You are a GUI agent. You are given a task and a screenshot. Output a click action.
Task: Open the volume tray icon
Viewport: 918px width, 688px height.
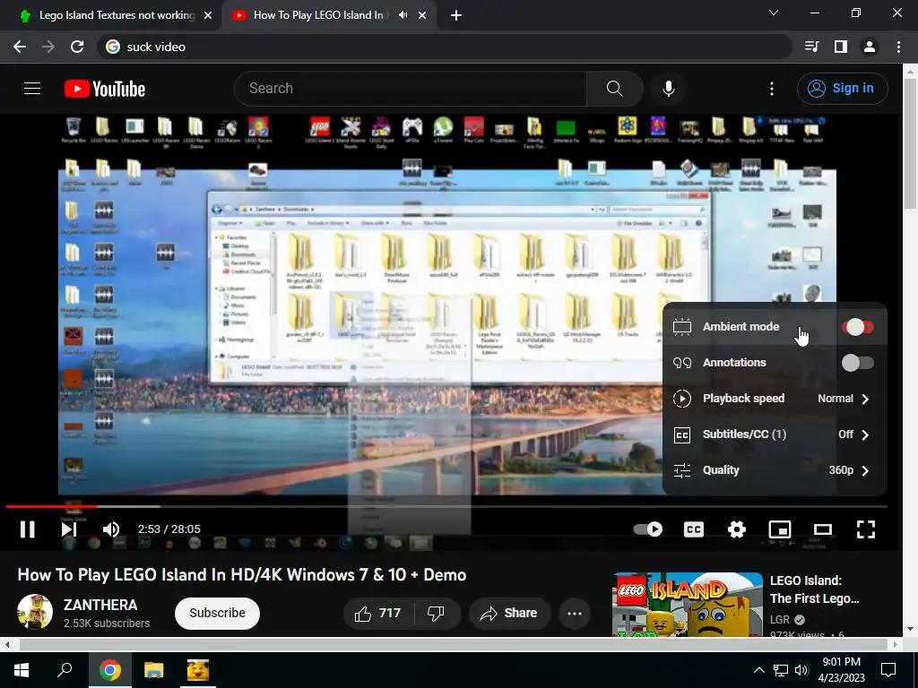click(x=801, y=670)
